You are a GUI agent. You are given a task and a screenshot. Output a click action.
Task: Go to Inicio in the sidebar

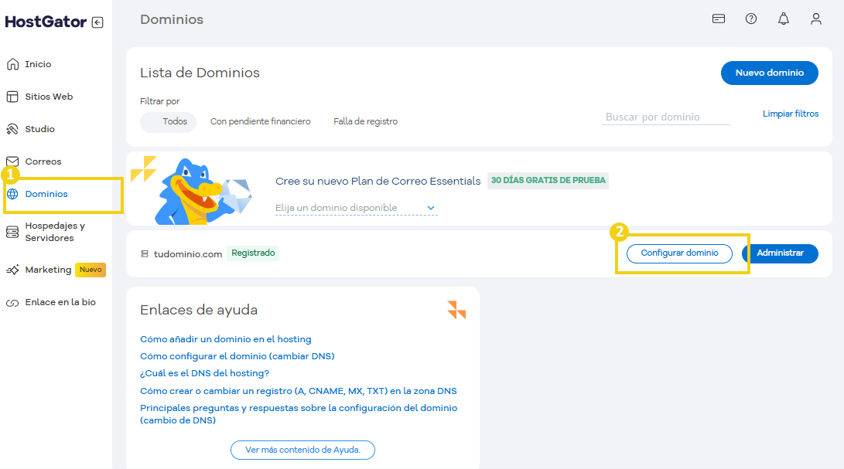(38, 64)
